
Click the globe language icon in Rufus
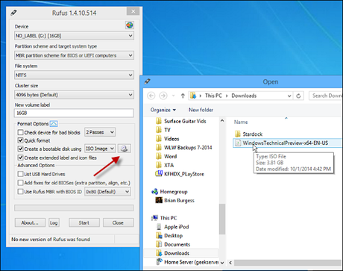click(130, 25)
